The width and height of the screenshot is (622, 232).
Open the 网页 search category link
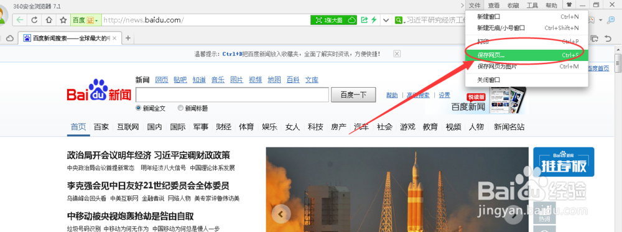tap(162, 80)
